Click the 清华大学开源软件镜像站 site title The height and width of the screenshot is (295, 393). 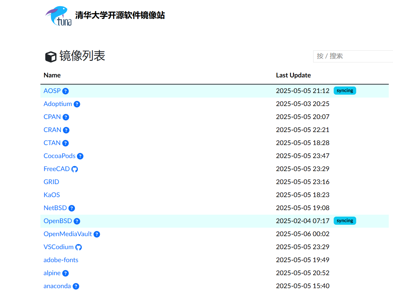tap(120, 15)
